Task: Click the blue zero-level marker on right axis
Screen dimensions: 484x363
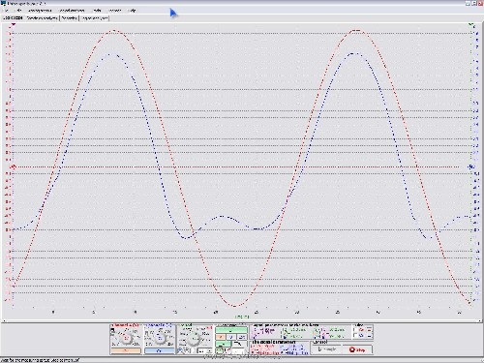Action: 471,166
